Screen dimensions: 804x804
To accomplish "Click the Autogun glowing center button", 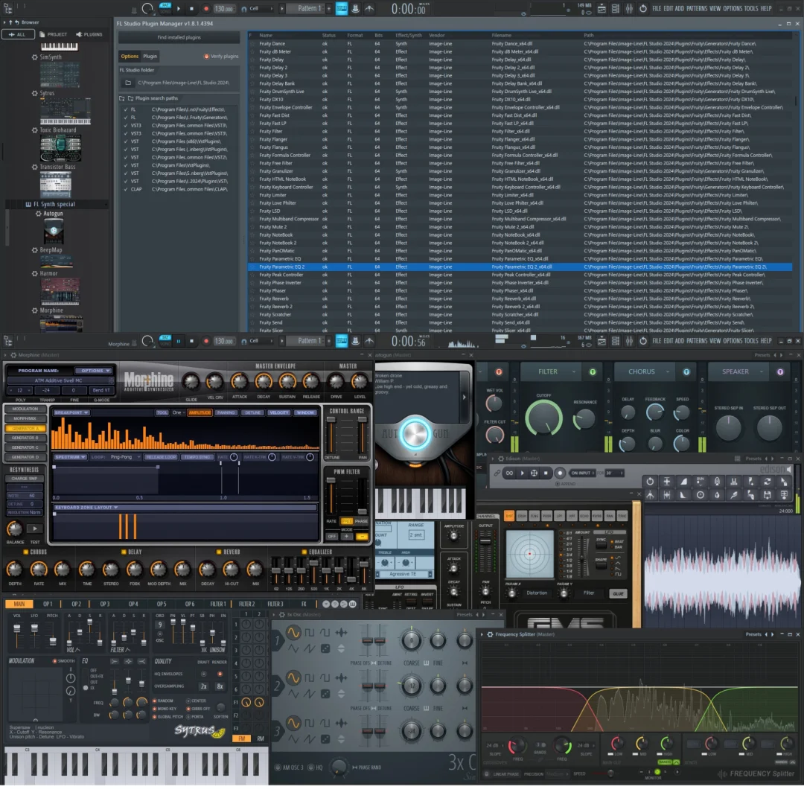I will 415,433.
